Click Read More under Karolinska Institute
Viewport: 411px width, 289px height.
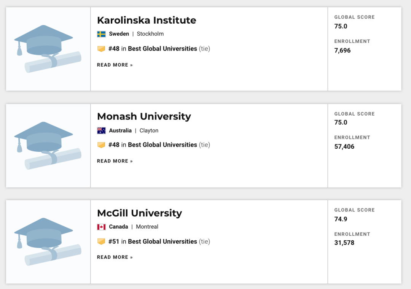point(115,65)
